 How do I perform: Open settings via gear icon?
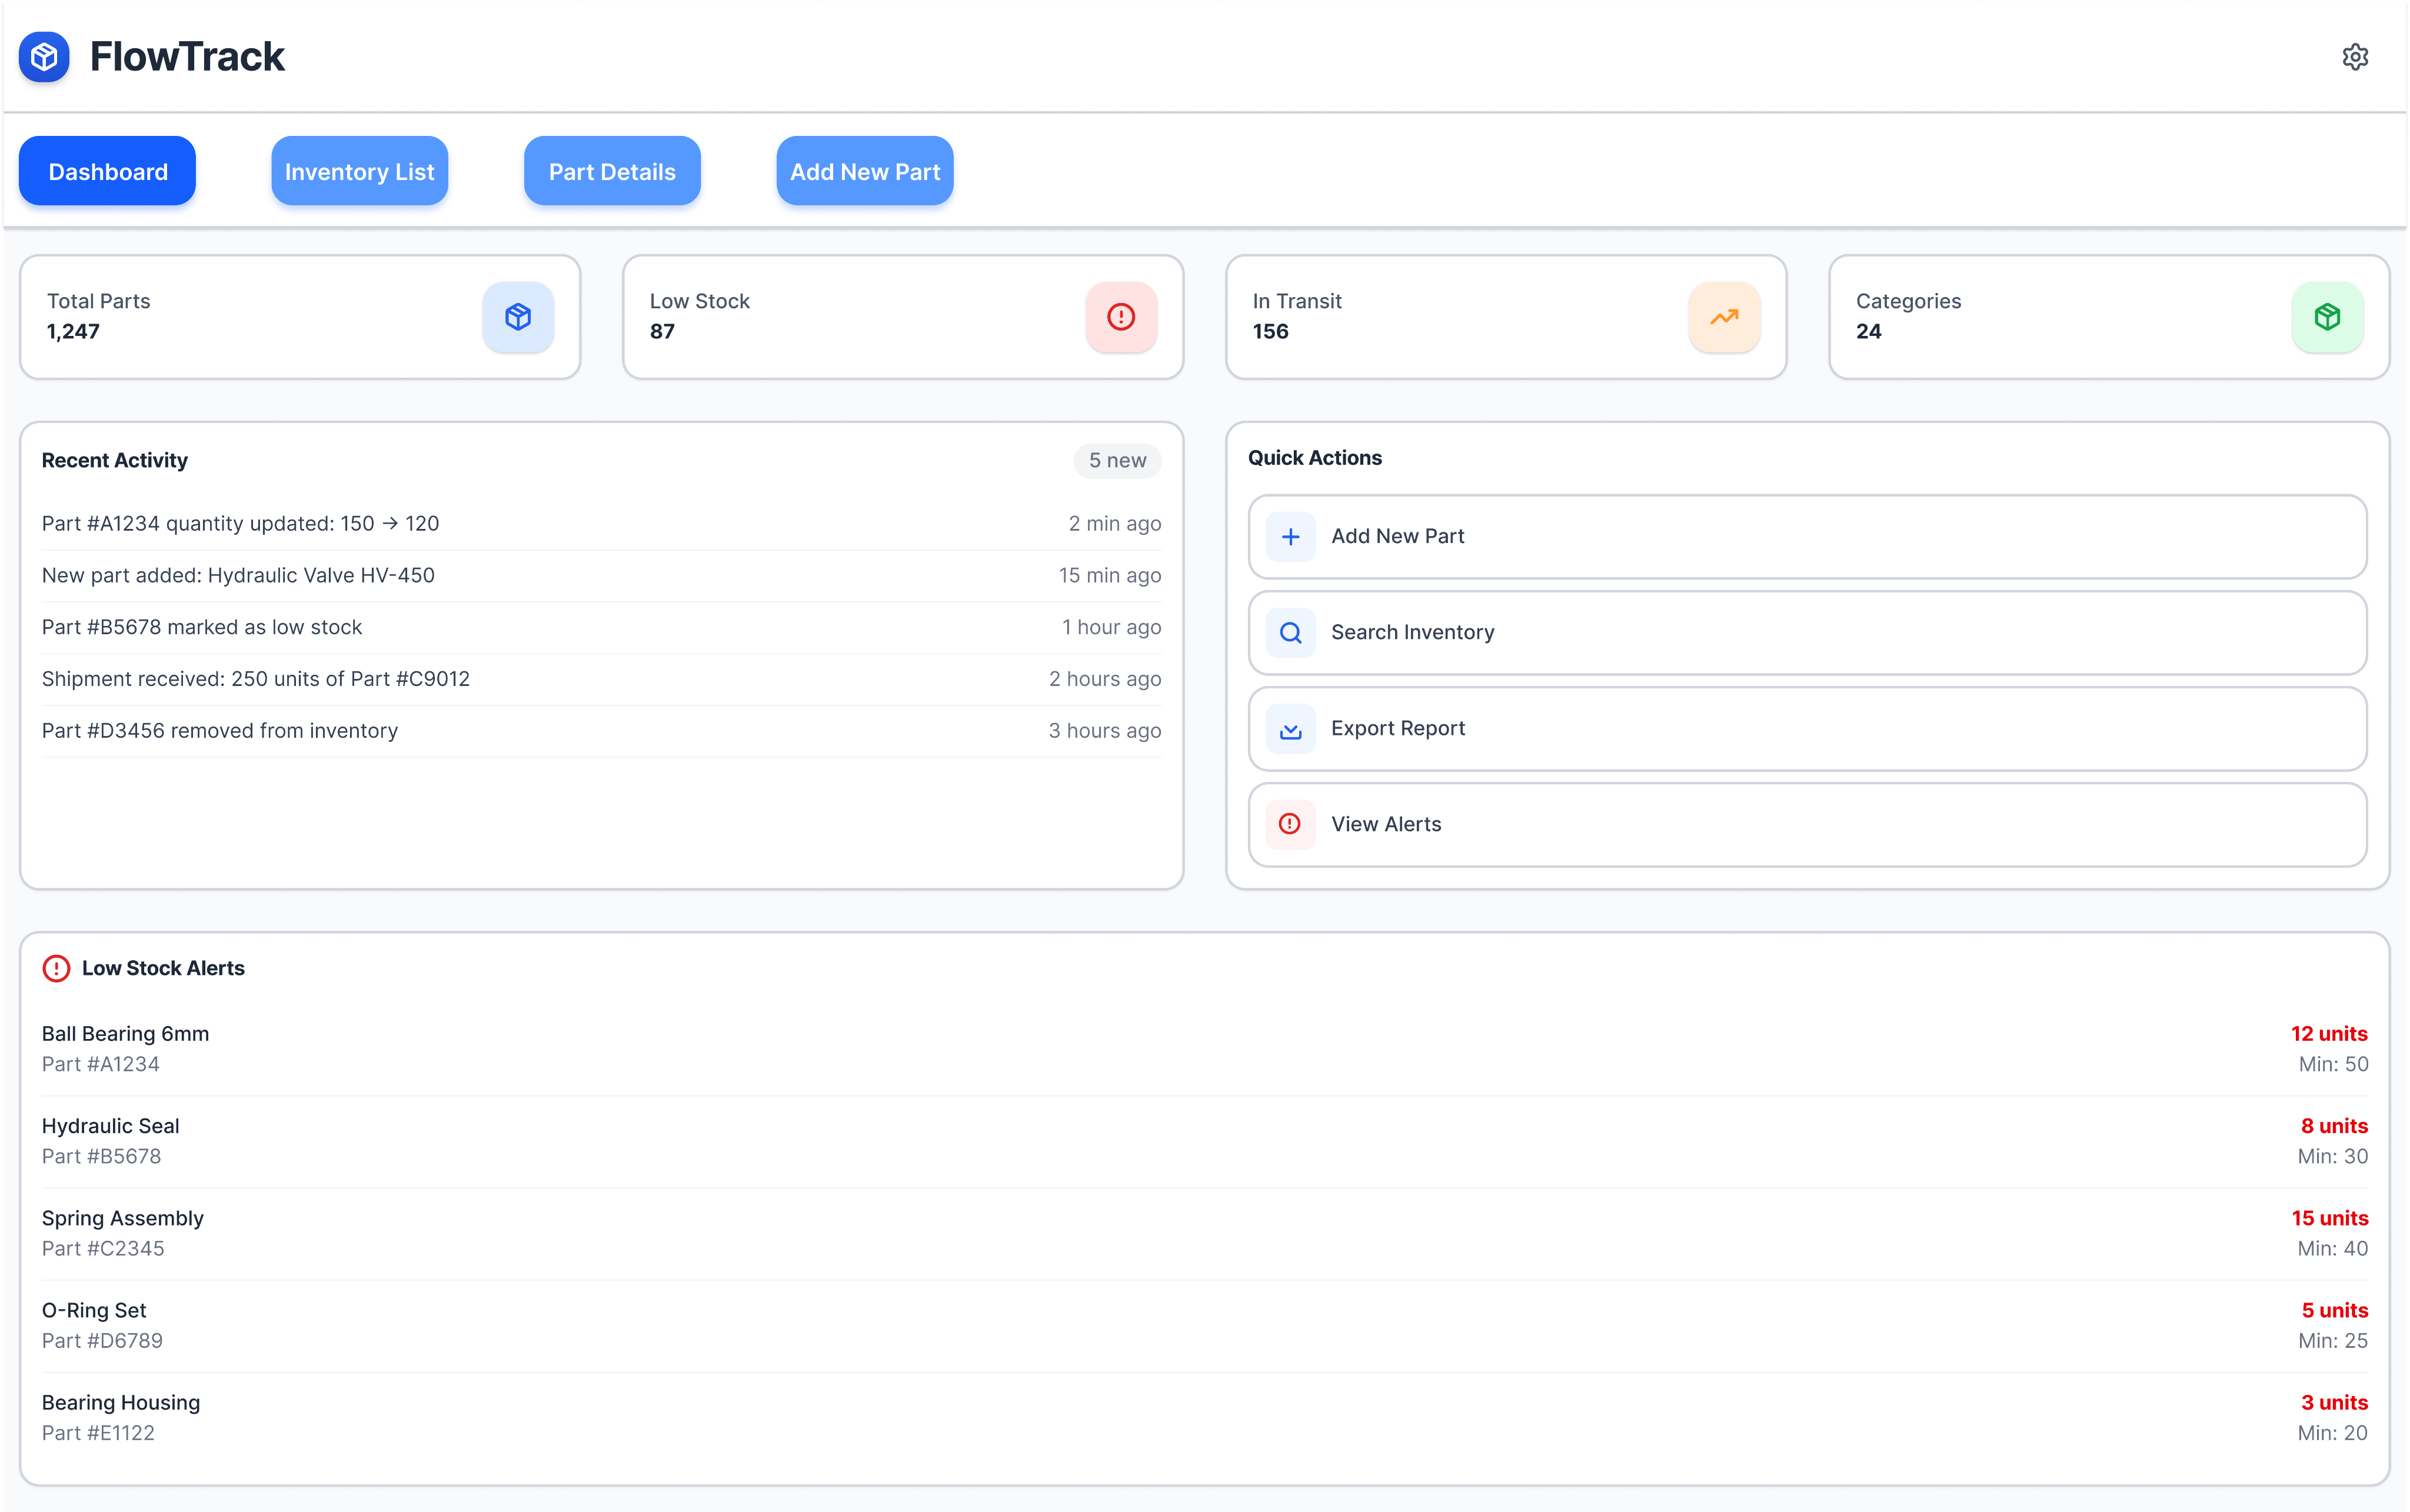2354,57
